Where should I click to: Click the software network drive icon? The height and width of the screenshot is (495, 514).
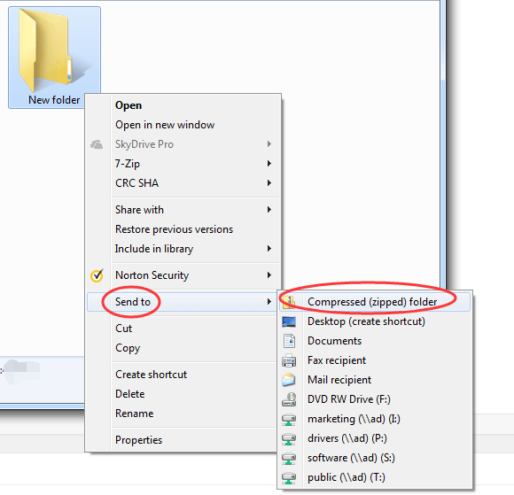289,458
